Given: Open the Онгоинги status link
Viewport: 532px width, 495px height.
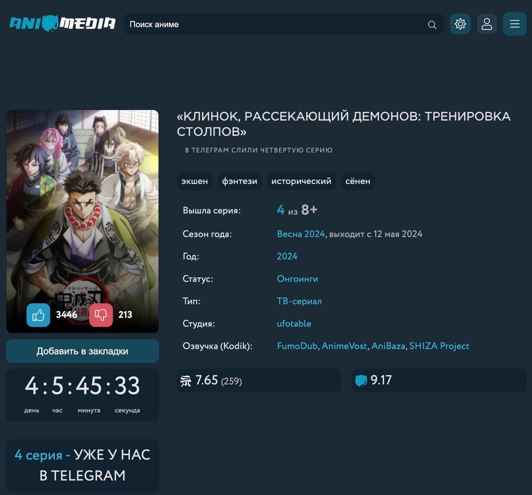Looking at the screenshot, I should coord(298,279).
